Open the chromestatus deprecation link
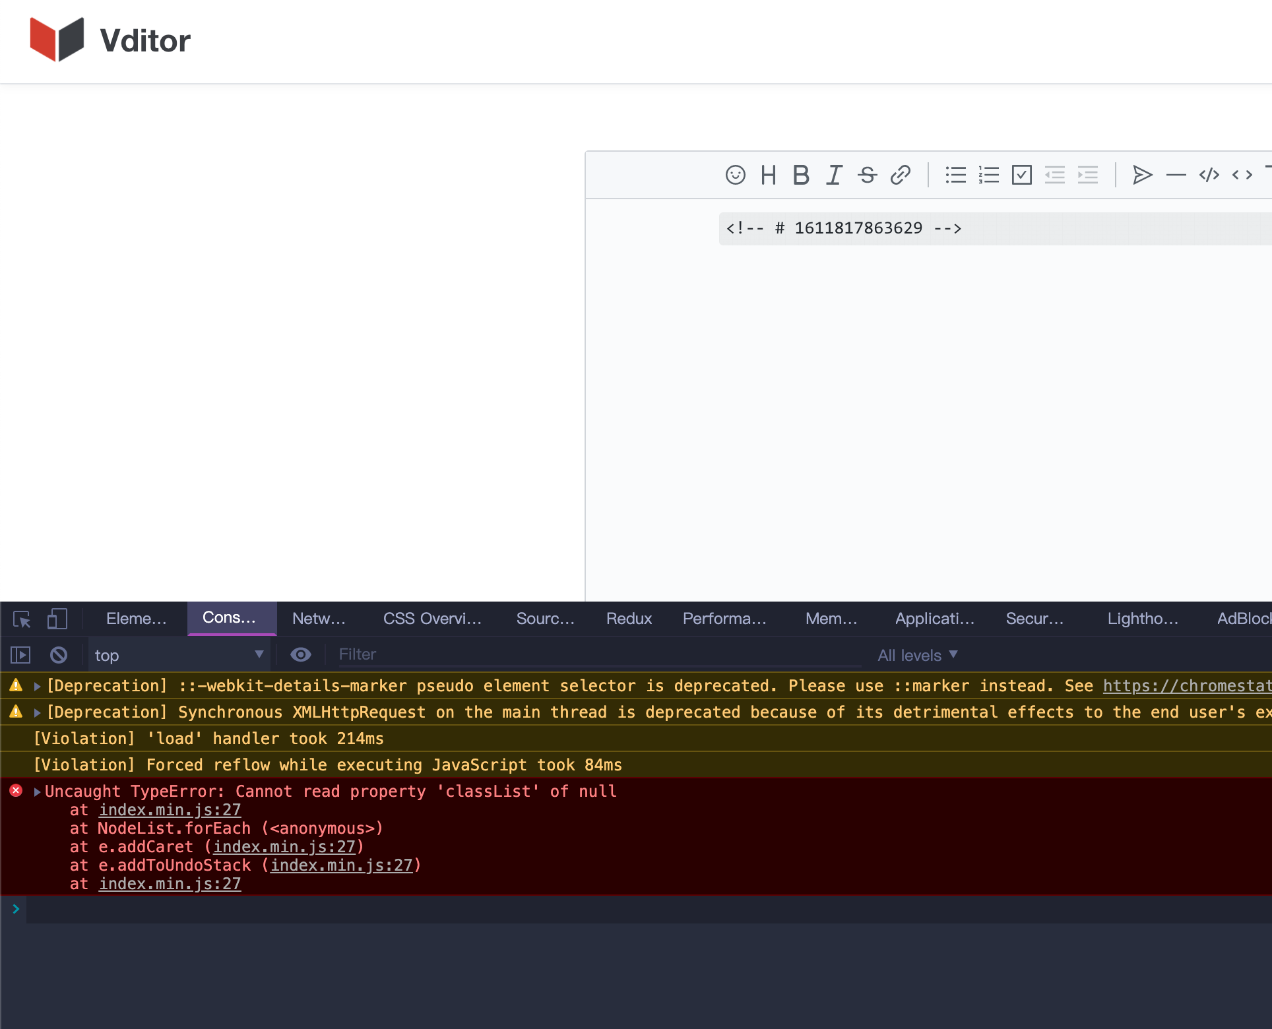Image resolution: width=1272 pixels, height=1029 pixels. coord(1188,685)
